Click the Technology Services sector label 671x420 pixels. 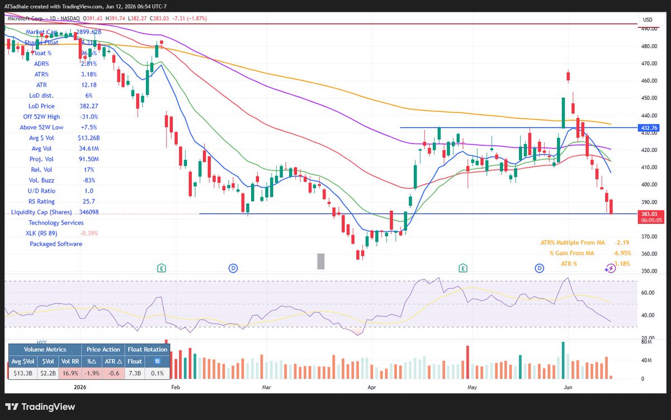coord(56,223)
